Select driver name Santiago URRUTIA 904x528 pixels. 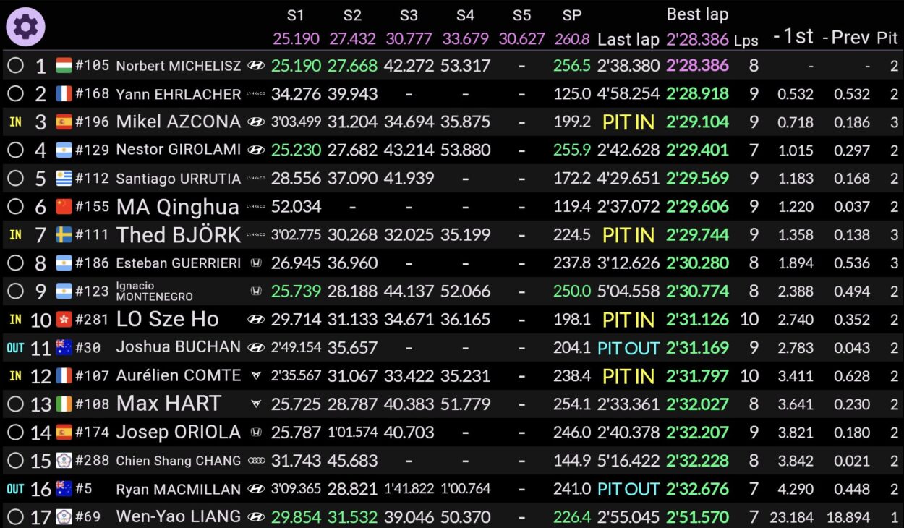[179, 179]
